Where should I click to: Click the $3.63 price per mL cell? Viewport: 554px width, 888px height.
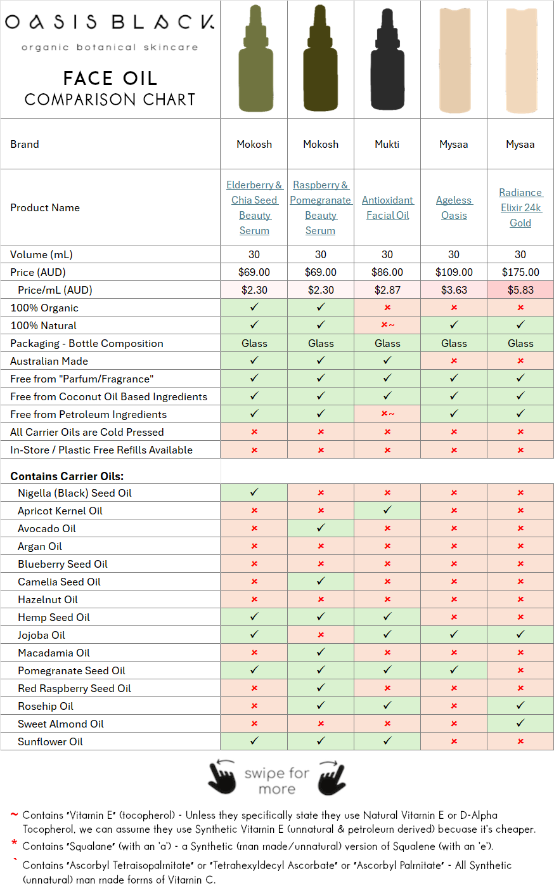pyautogui.click(x=454, y=290)
